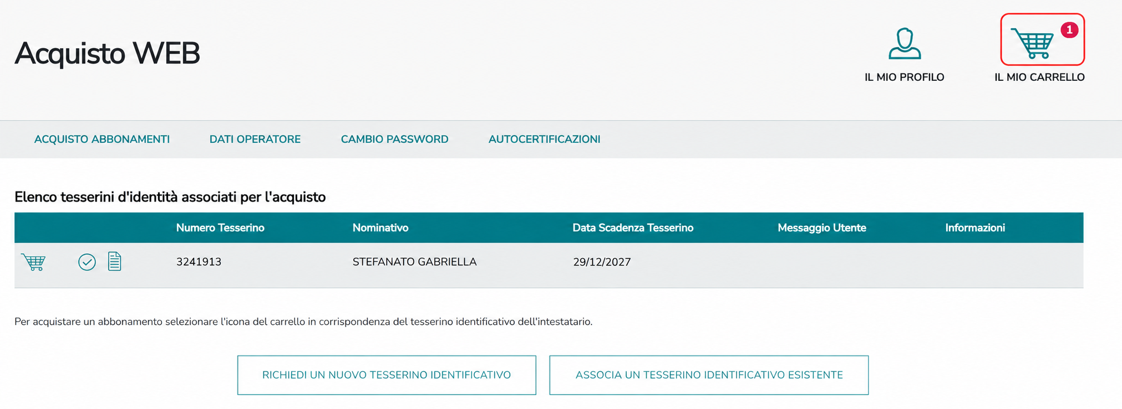Click Associa un tesserino identificativo esistente button
Viewport: 1122px width, 409px height.
click(709, 375)
